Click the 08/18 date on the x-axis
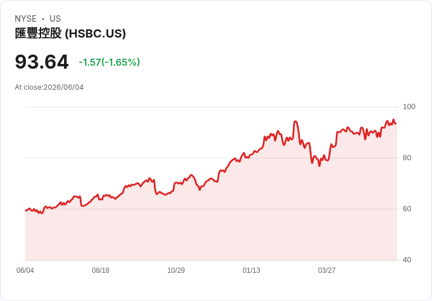 100,270
